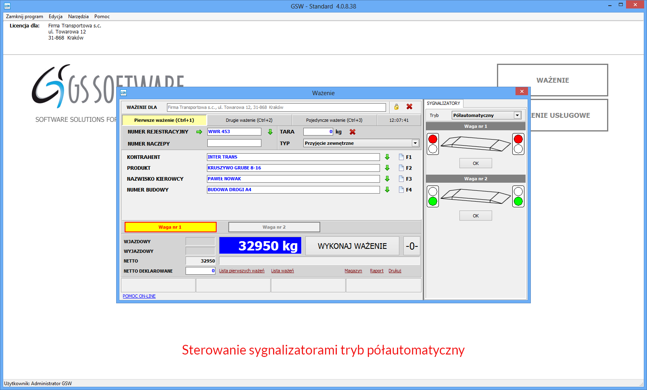The height and width of the screenshot is (390, 647).
Task: Open the Tryb Półautomatyczny dropdown
Action: pyautogui.click(x=517, y=115)
